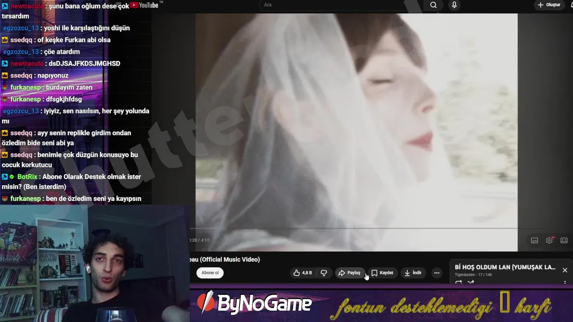Close the playlist panel with X
This screenshot has width=573, height=322.
pos(565,270)
